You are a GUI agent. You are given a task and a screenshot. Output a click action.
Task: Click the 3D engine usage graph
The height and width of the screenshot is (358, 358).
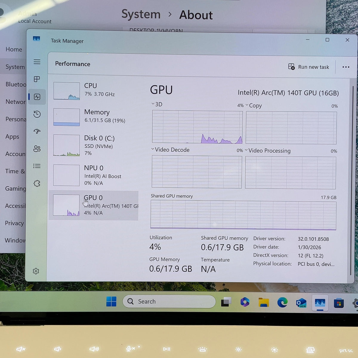tap(197, 127)
